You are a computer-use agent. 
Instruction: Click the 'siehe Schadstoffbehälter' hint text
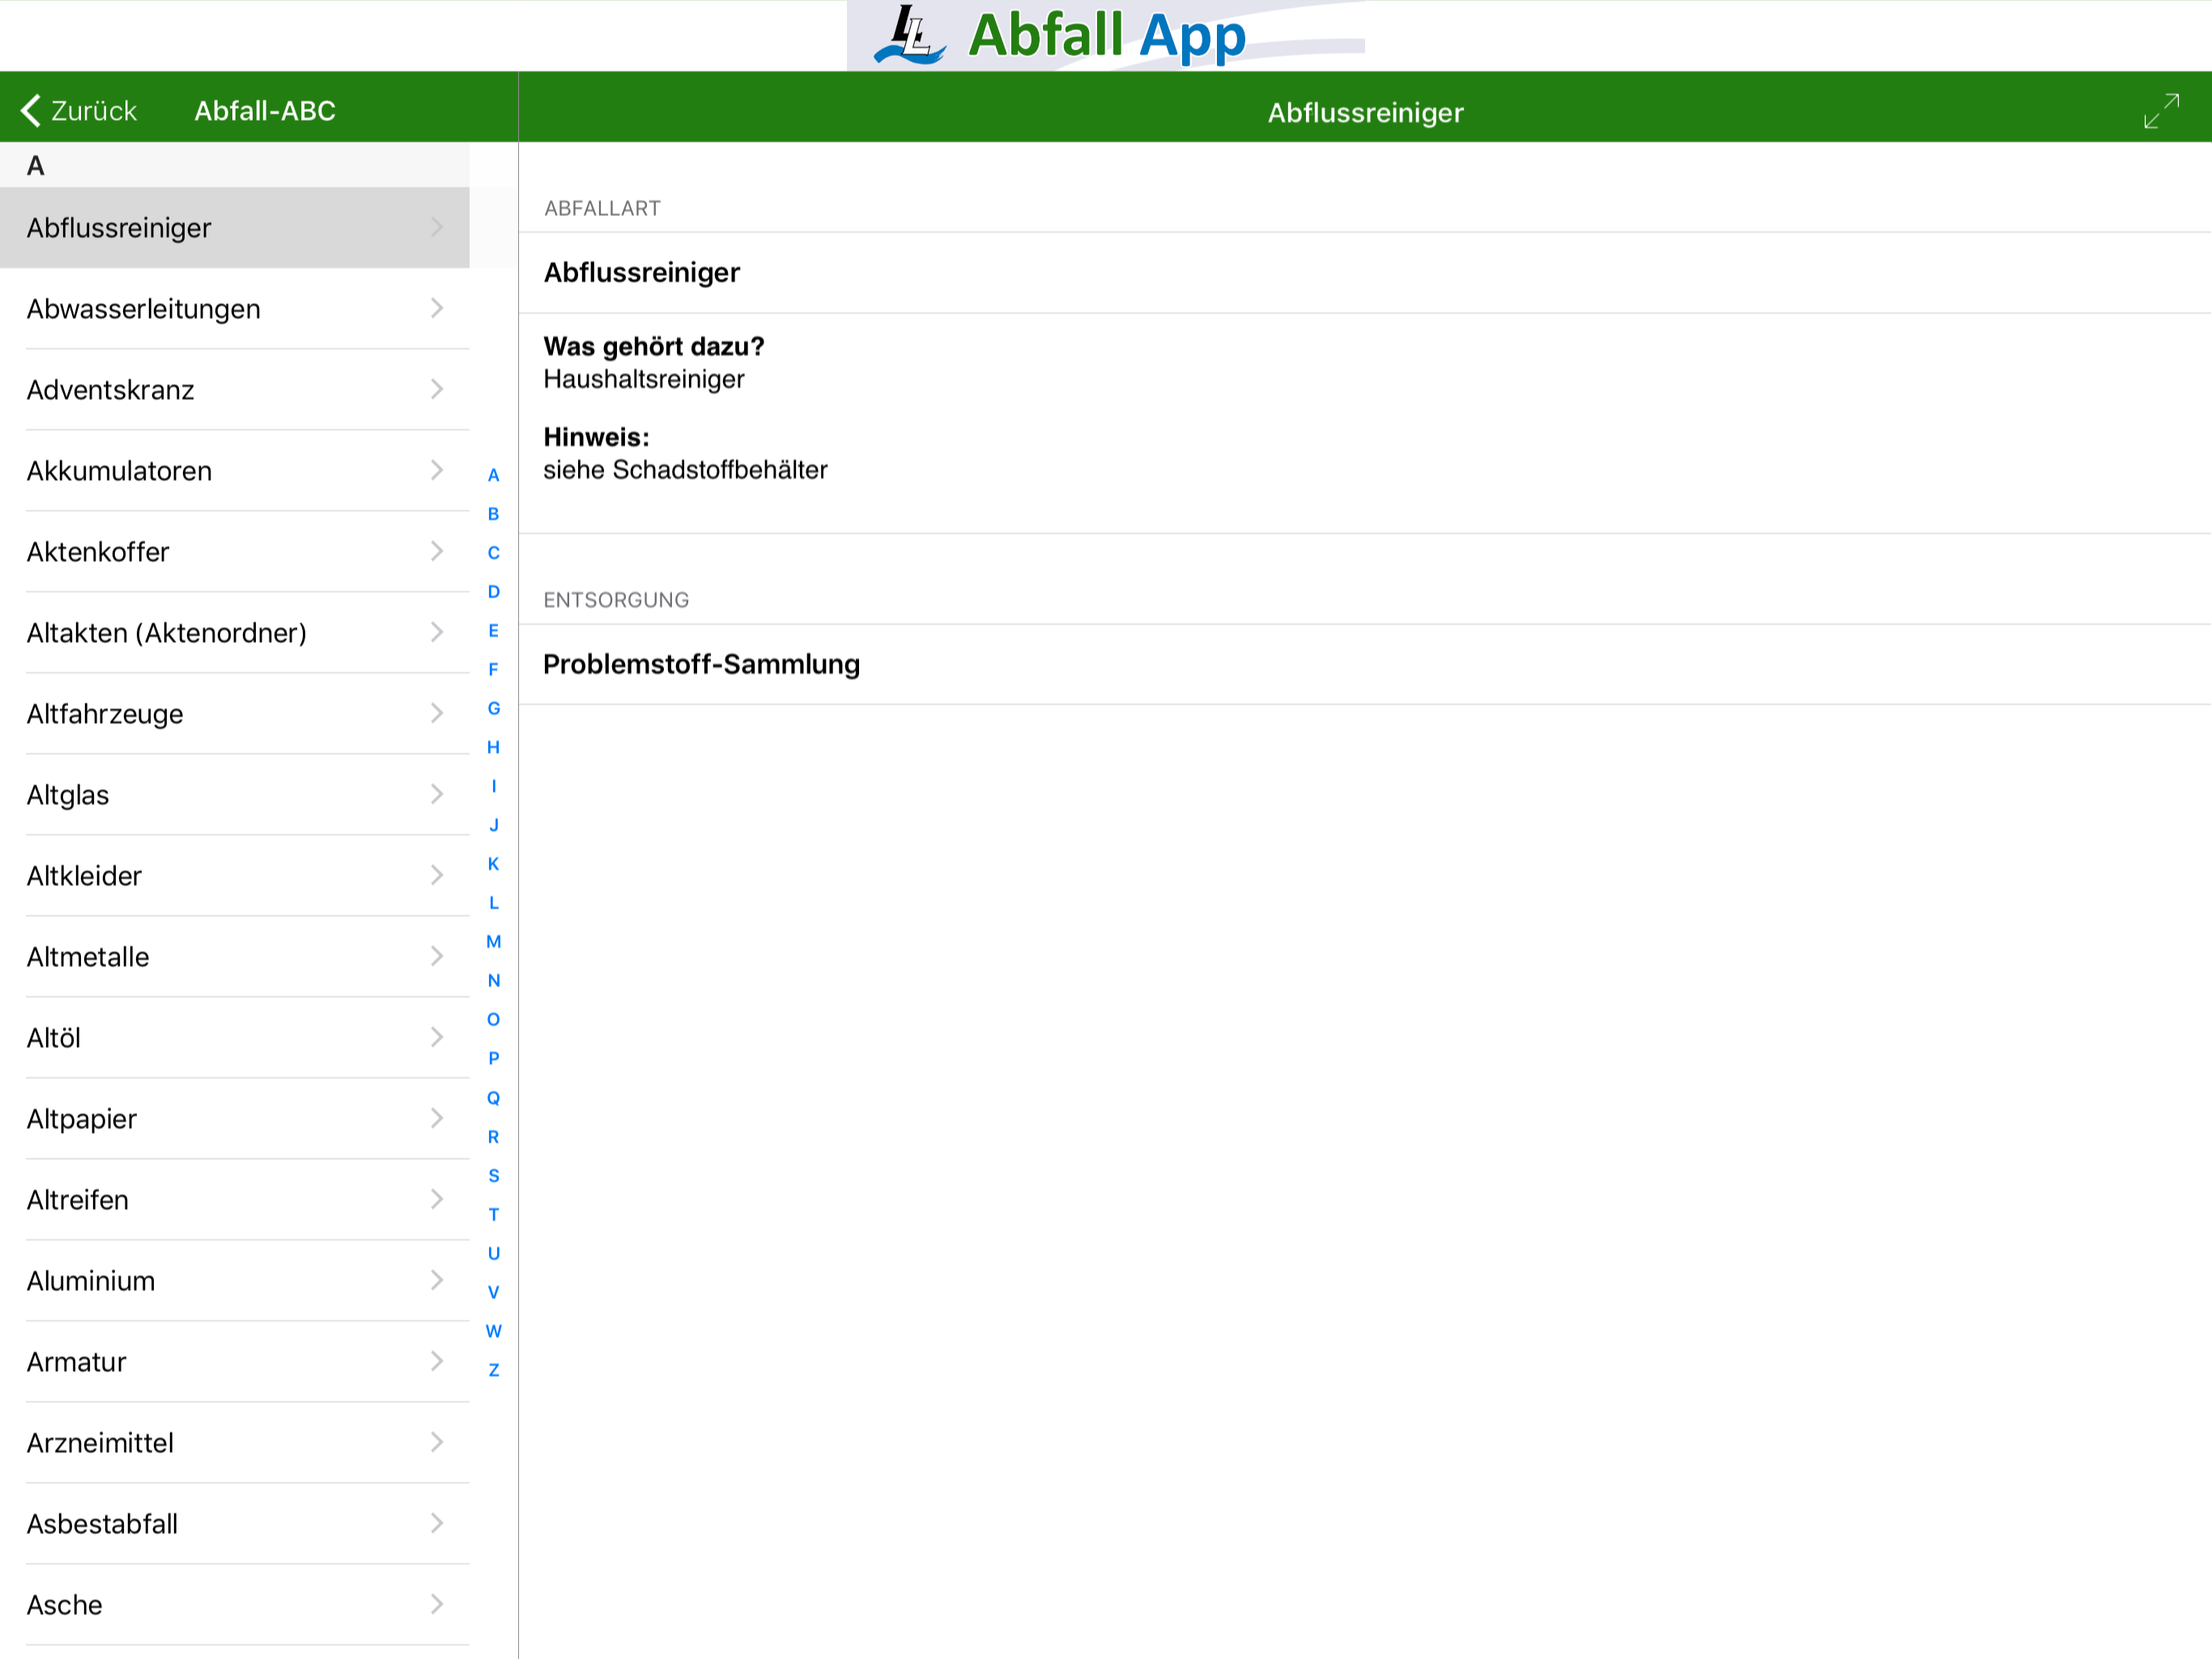[x=685, y=471]
